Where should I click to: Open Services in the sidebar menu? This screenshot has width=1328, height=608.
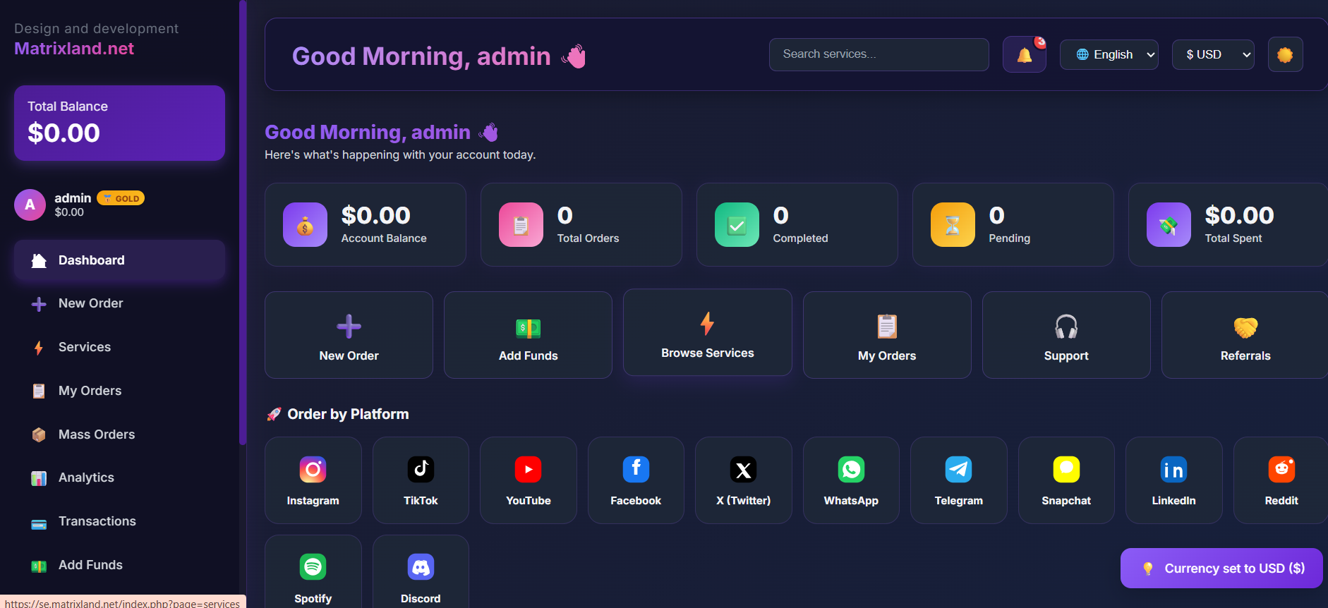(x=85, y=347)
